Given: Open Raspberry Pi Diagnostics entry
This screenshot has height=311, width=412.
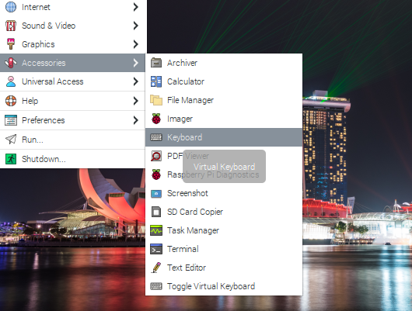Looking at the screenshot, I should 224,175.
